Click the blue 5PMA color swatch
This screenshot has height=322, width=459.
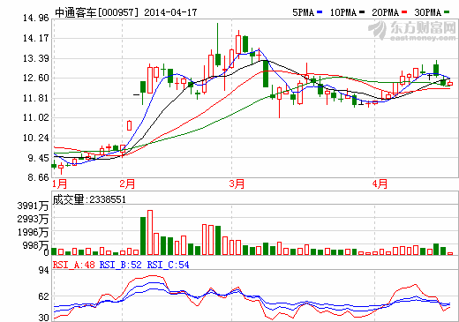point(320,12)
